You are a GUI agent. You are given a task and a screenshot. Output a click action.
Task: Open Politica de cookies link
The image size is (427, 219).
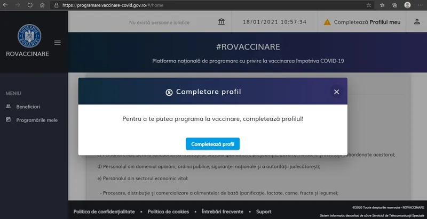(x=168, y=212)
